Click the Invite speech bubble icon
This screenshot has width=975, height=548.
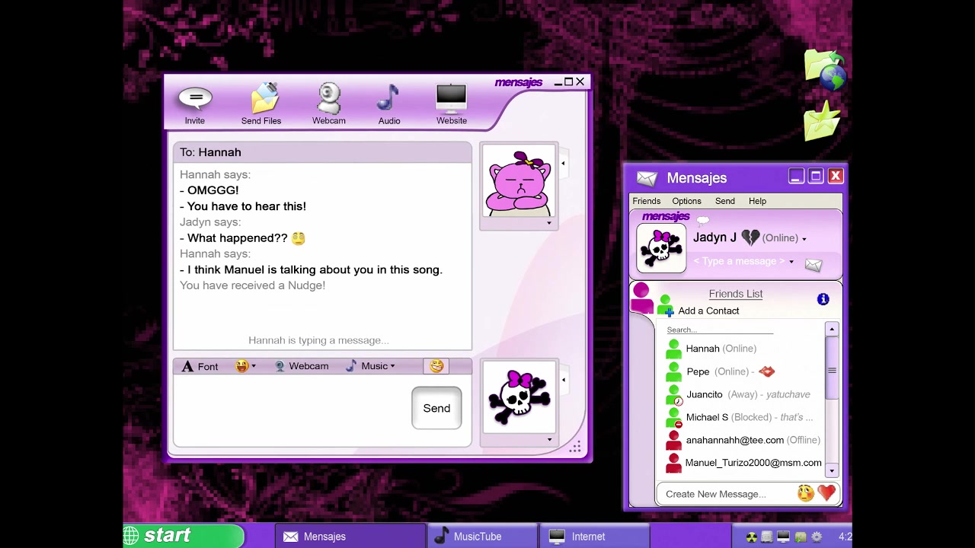coord(195,98)
